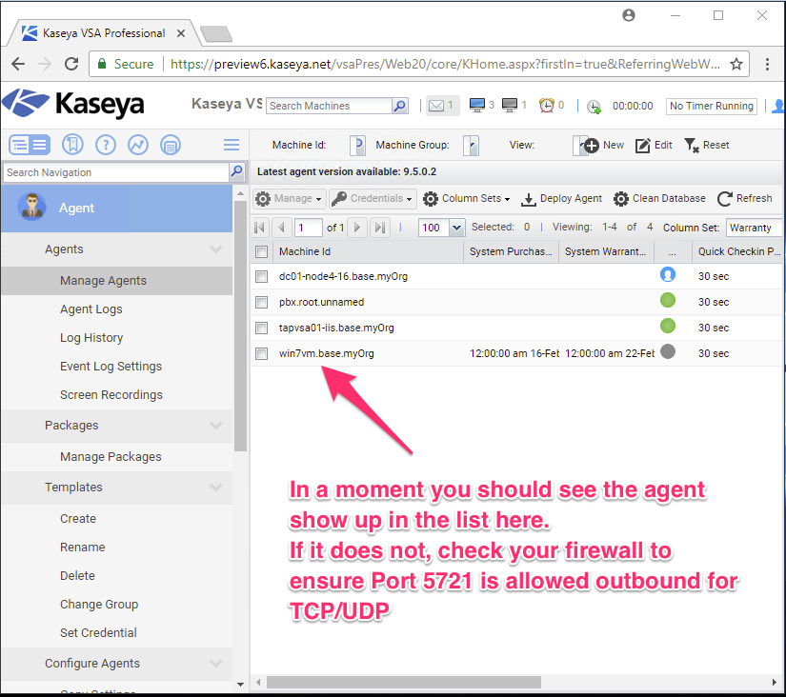The height and width of the screenshot is (697, 786).
Task: Open Log History in the navigation
Action: 117,338
